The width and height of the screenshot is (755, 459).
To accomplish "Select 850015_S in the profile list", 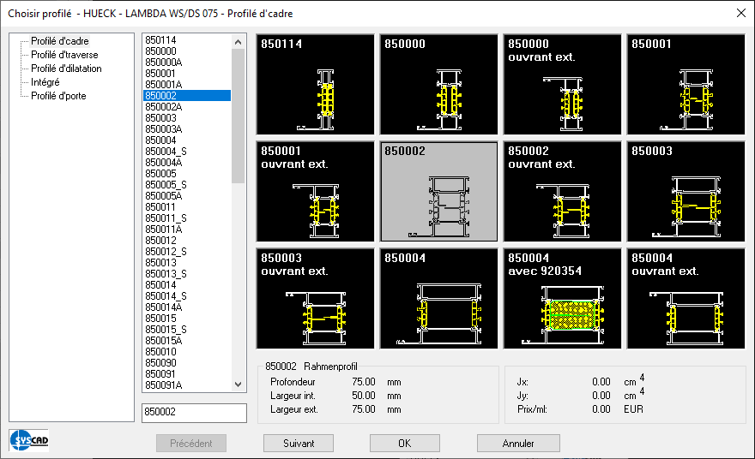I will (x=187, y=329).
